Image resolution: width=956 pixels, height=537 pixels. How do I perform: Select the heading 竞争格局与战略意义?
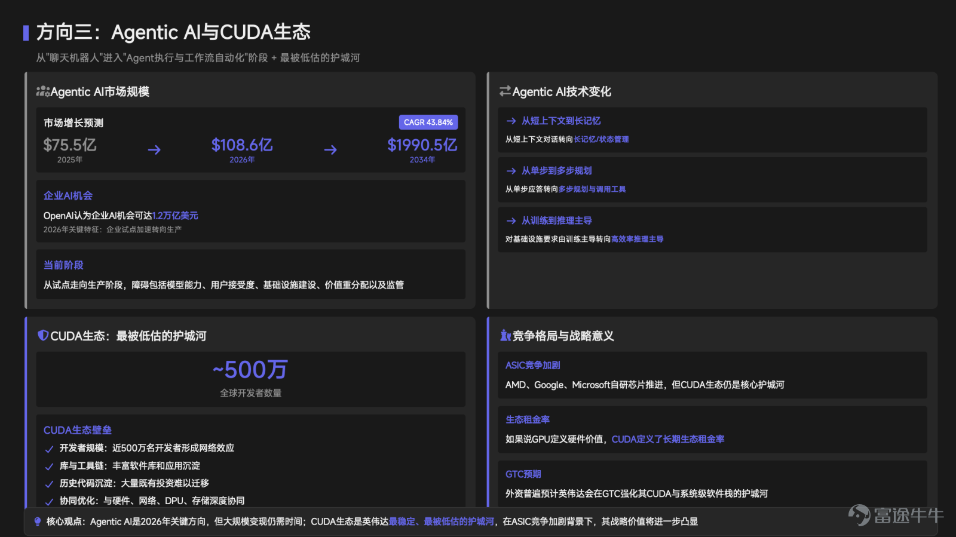[x=563, y=336]
